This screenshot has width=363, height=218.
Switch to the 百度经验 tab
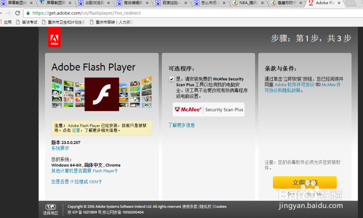[171, 3]
